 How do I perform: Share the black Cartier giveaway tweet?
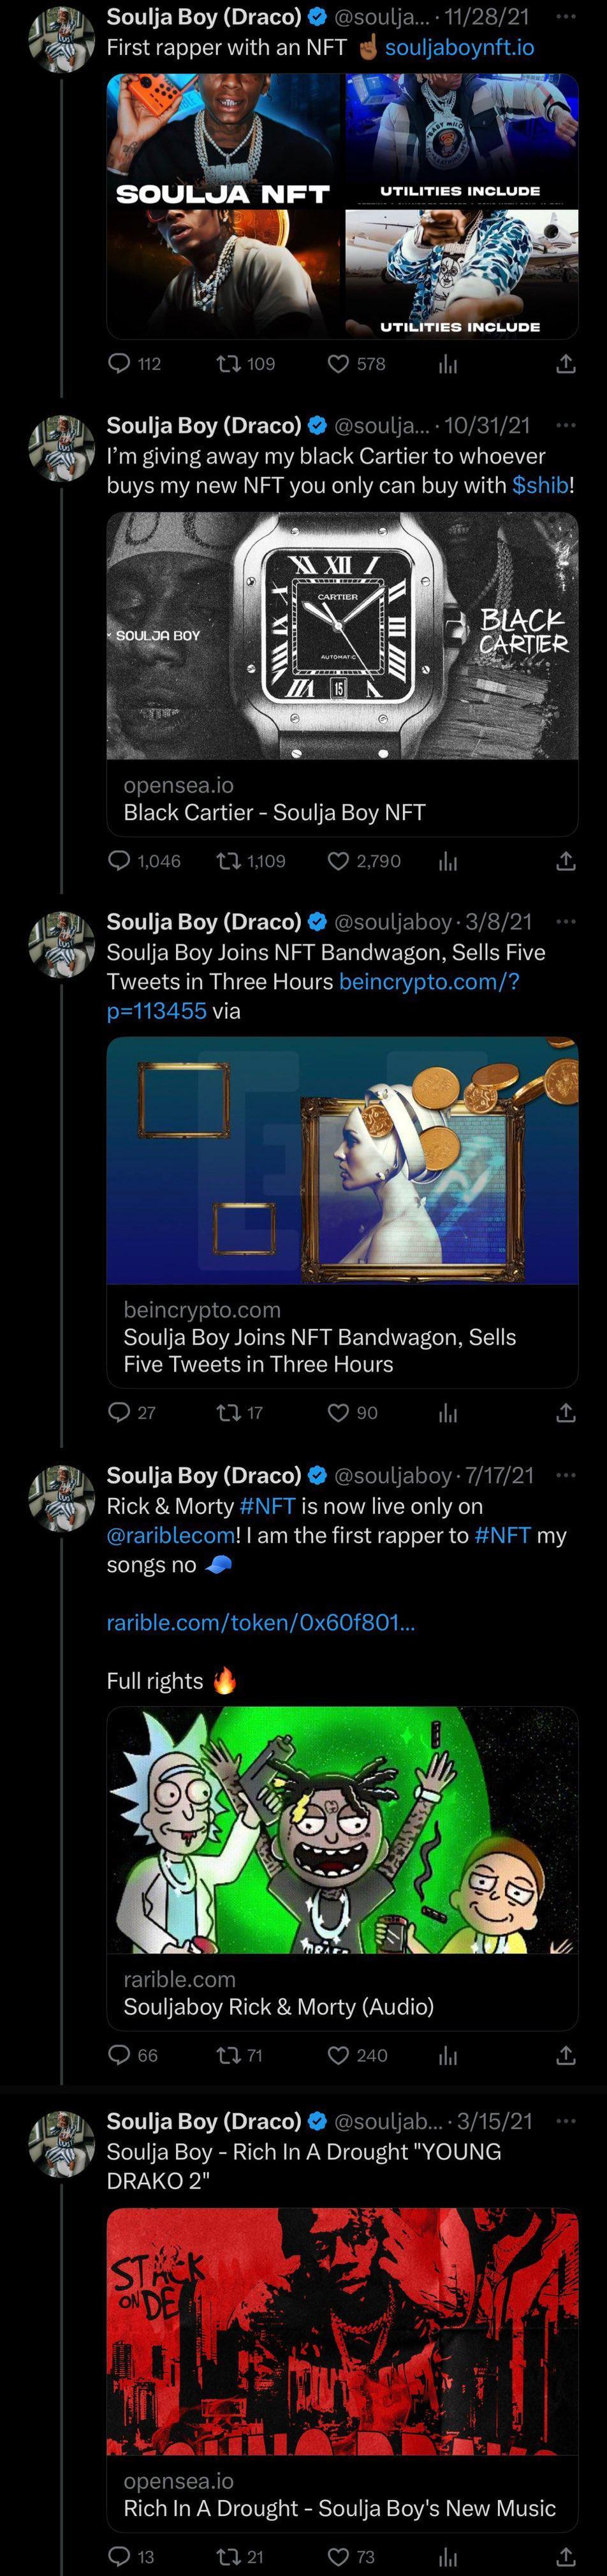[566, 861]
